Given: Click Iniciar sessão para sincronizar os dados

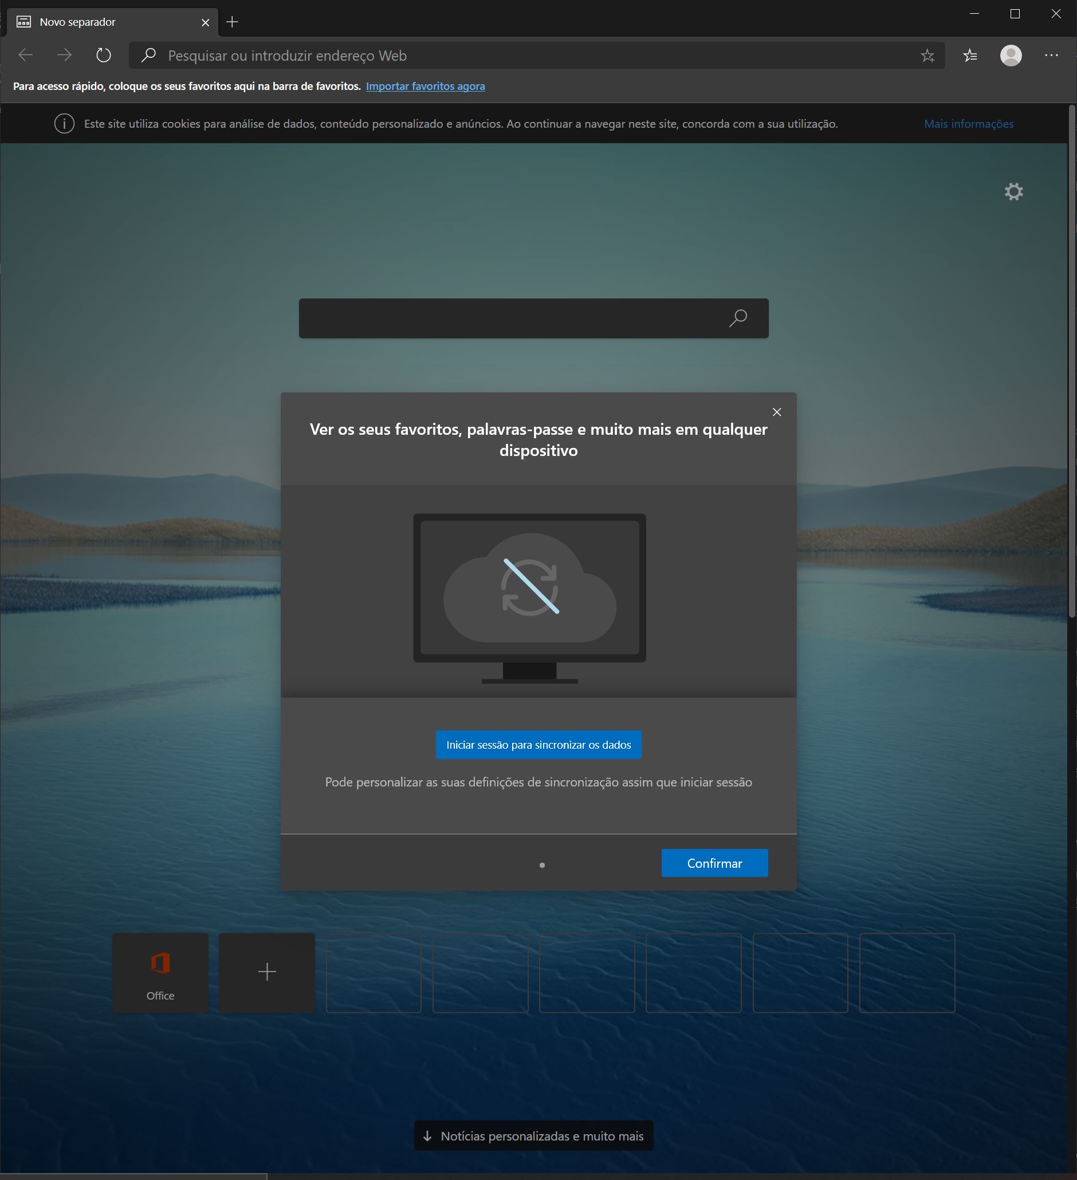Looking at the screenshot, I should tap(538, 745).
